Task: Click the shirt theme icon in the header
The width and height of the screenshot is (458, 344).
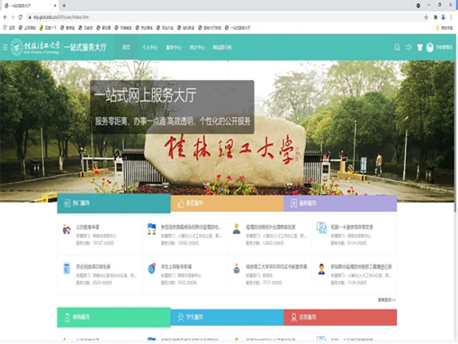Action: [420, 48]
